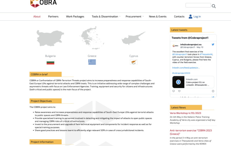Click the #cobraproject2023 hashtag
Screen dimensions: 231x146
pyautogui.click(x=181, y=73)
